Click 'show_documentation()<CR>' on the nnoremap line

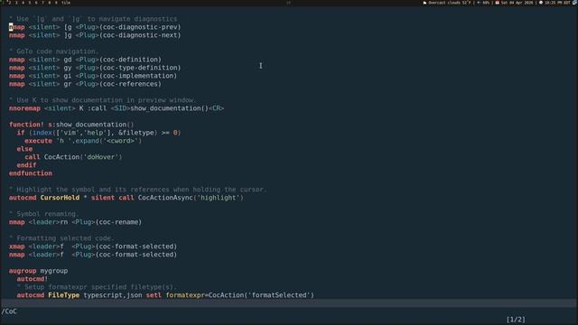pyautogui.click(x=177, y=108)
